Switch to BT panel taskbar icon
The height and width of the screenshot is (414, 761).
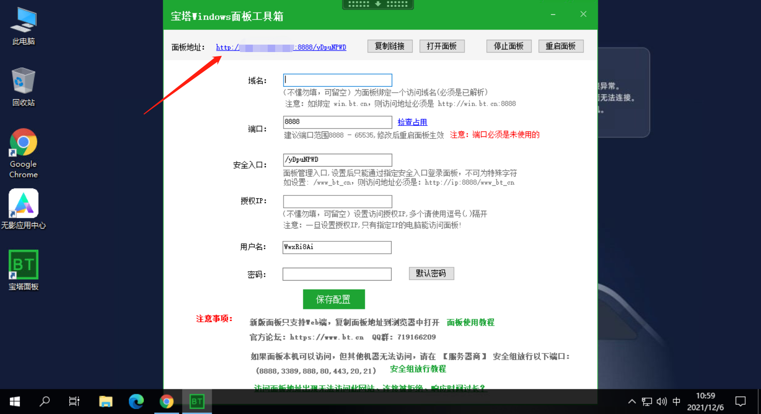pyautogui.click(x=197, y=402)
